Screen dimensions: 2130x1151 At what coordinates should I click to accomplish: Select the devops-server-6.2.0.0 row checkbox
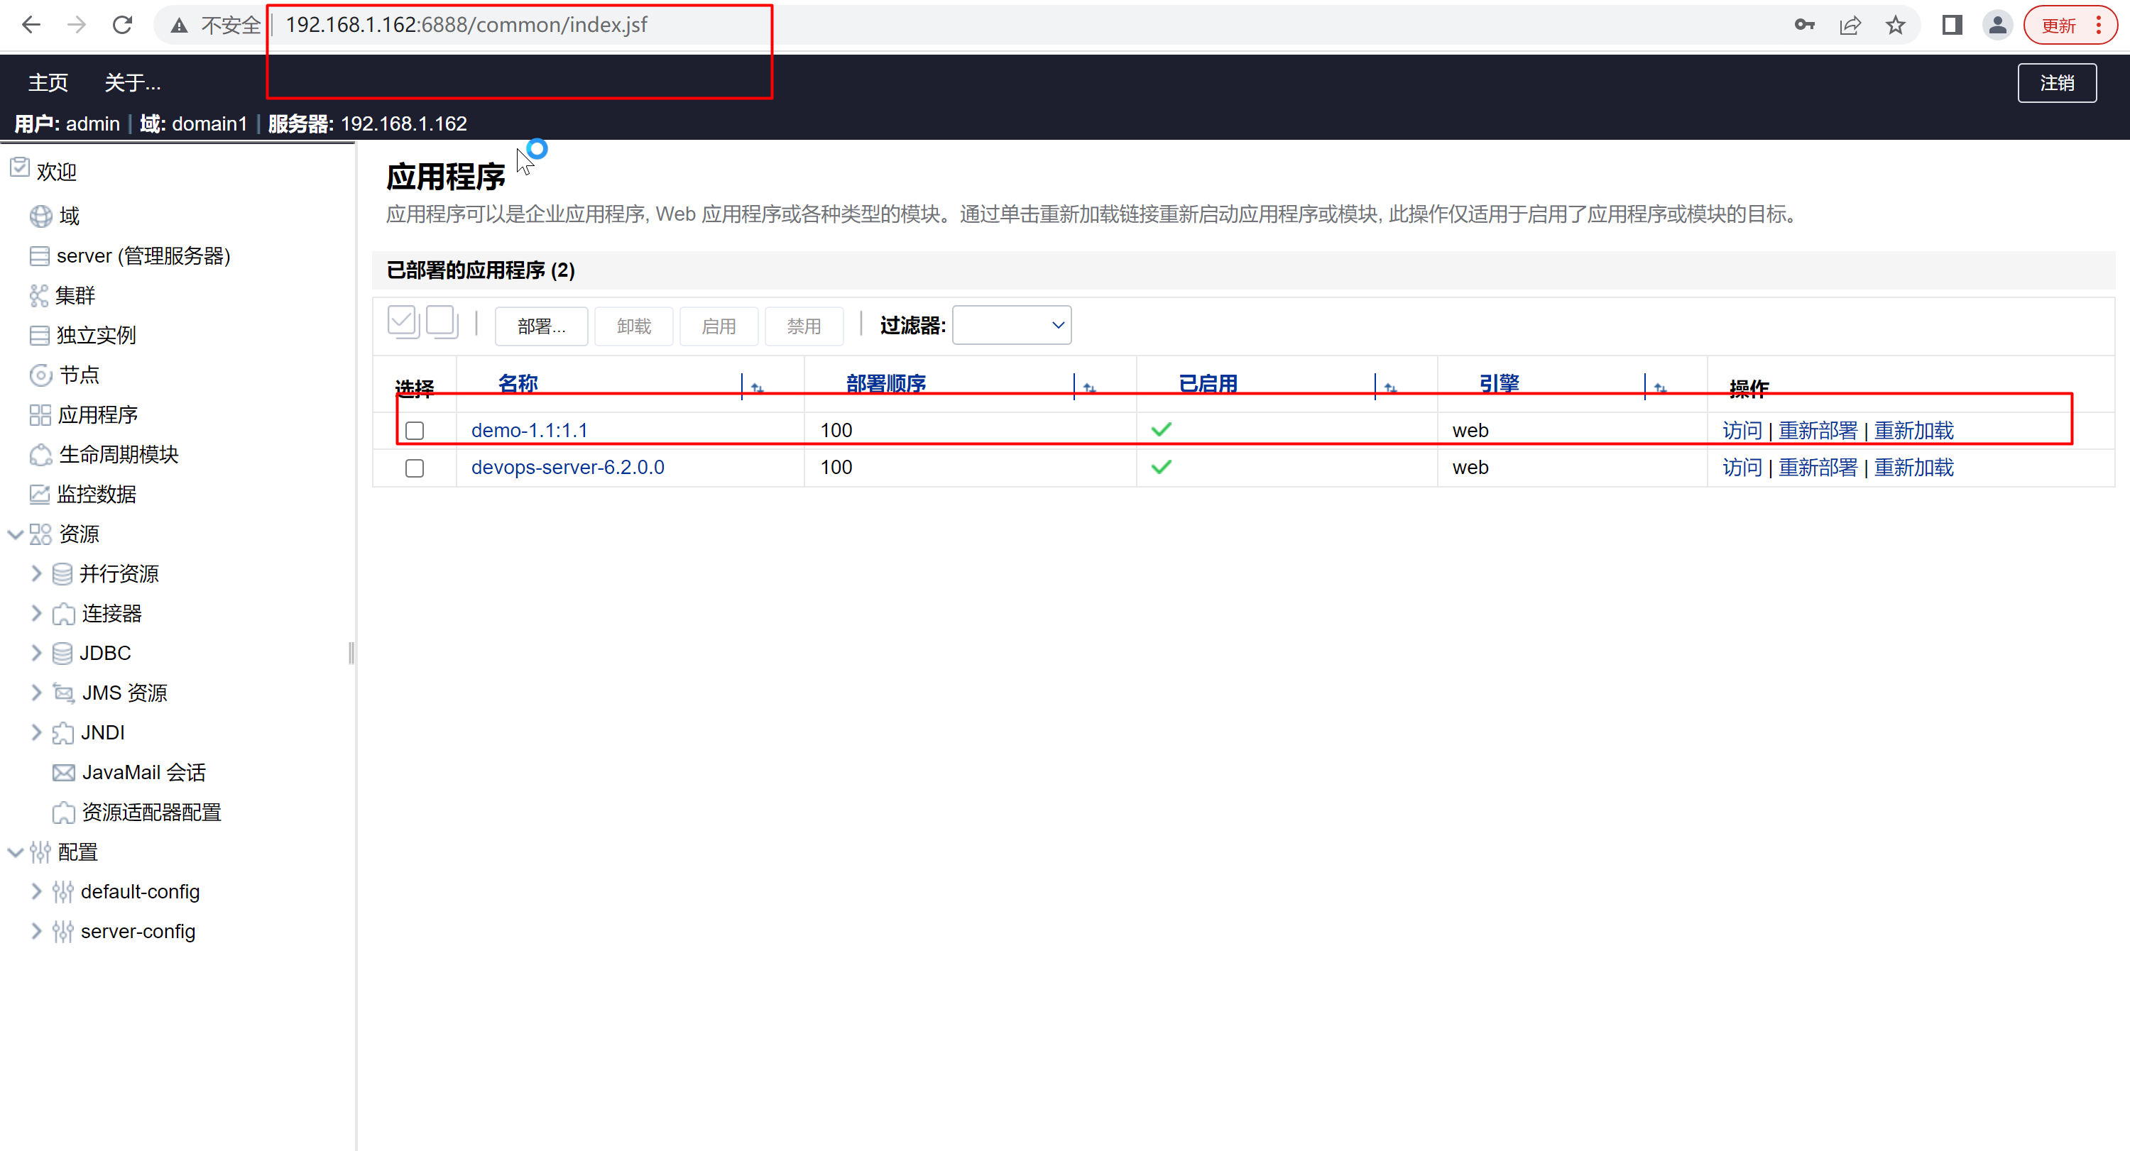click(415, 468)
